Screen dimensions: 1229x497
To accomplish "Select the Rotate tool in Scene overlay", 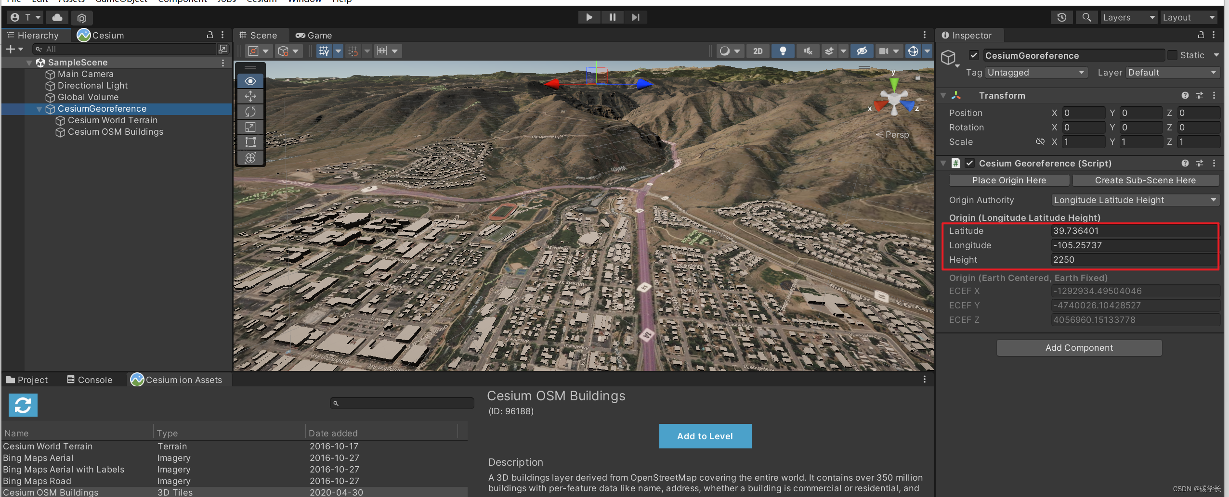I will tap(250, 112).
